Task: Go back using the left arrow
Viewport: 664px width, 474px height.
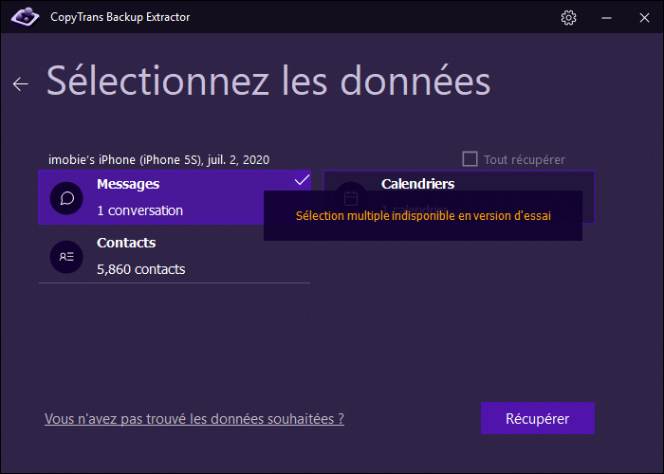Action: click(20, 83)
